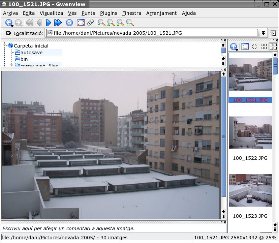Float the folder tree panel
Image resolution: width=279 pixels, height=243 pixels.
(222, 40)
